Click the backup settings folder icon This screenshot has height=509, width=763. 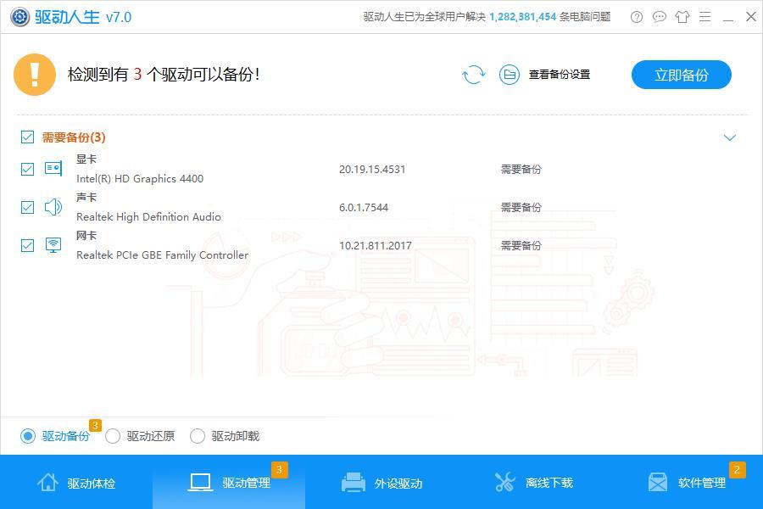[x=509, y=75]
